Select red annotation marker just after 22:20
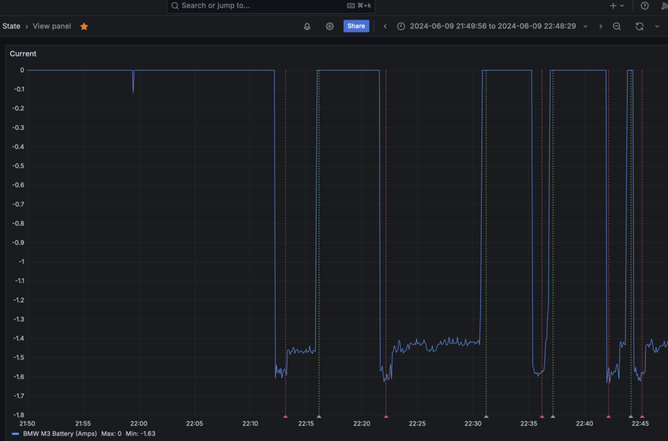The image size is (668, 441). pyautogui.click(x=386, y=417)
